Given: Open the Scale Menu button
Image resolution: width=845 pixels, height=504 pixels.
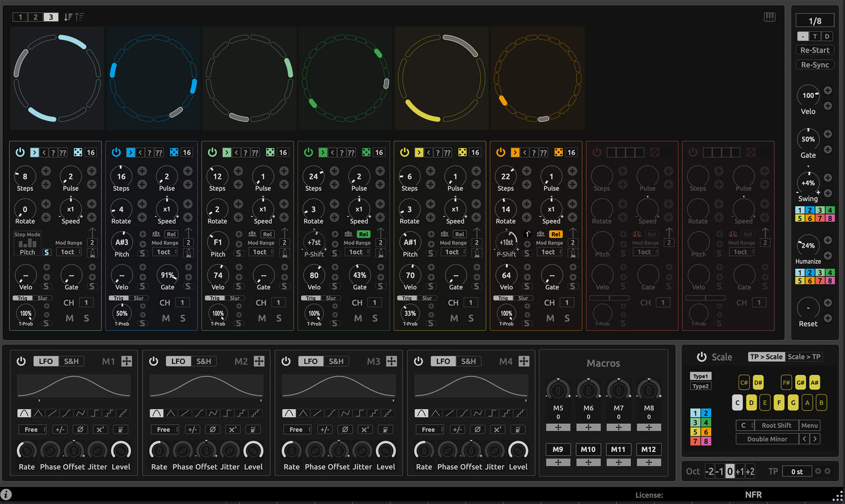Looking at the screenshot, I should 810,425.
